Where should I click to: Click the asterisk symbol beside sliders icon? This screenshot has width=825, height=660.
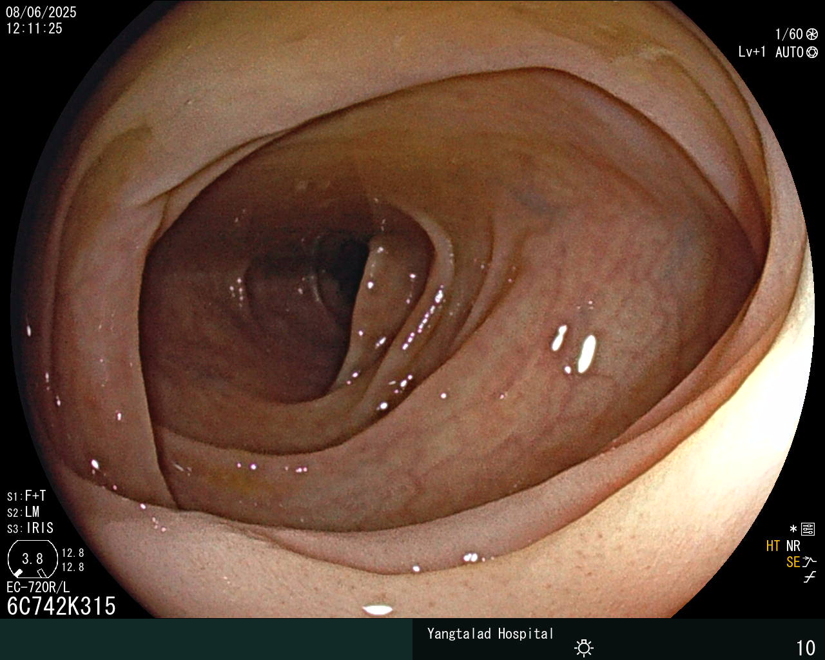coord(793,529)
